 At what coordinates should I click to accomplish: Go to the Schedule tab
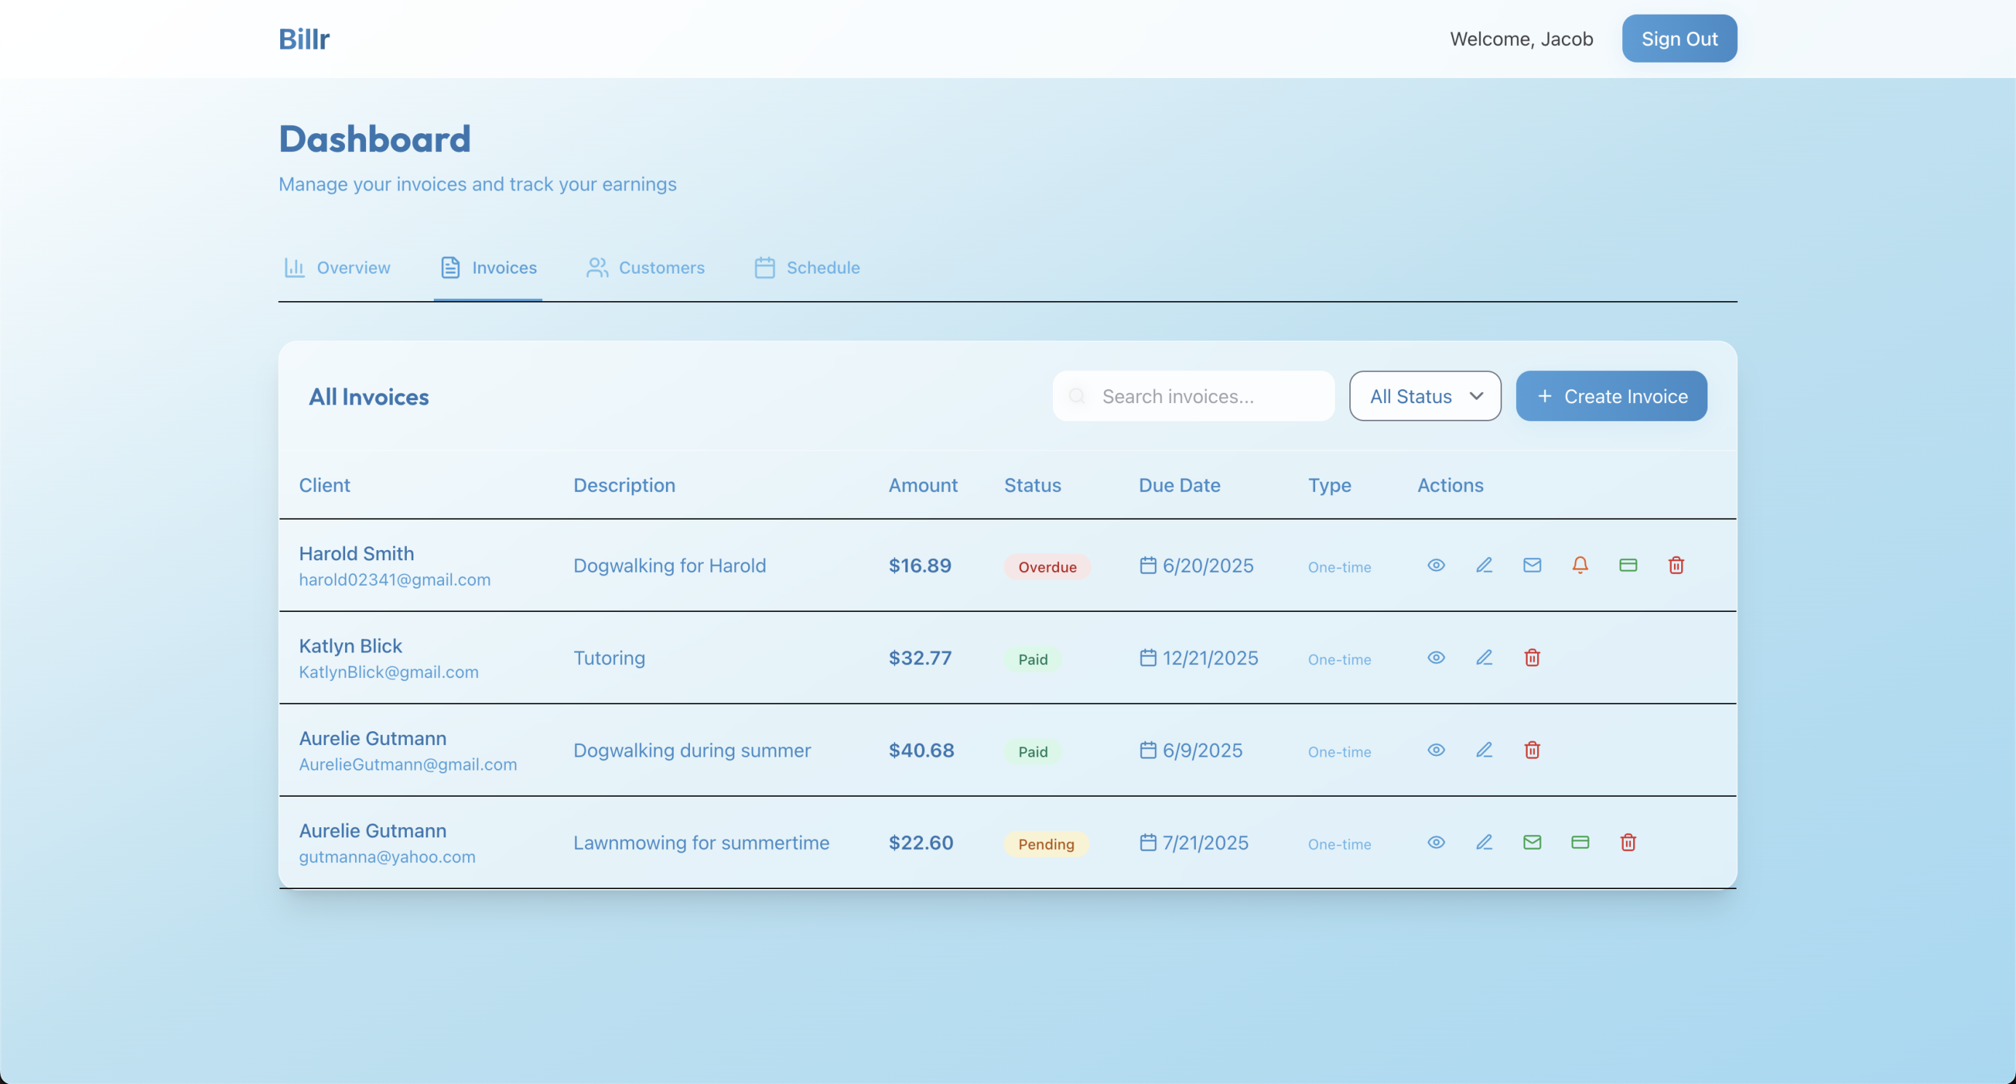pyautogui.click(x=807, y=268)
